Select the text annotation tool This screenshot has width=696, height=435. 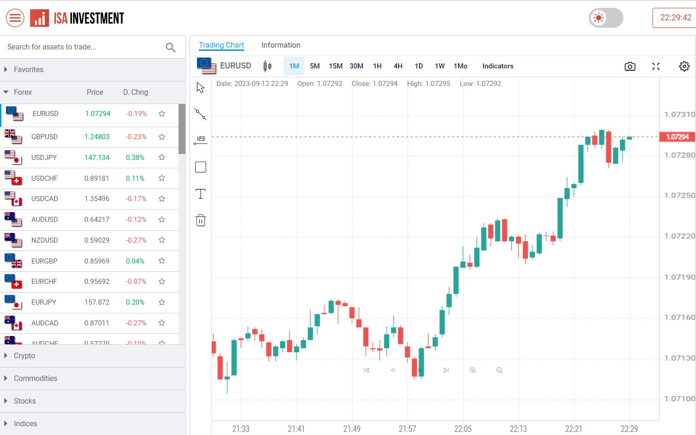point(201,194)
